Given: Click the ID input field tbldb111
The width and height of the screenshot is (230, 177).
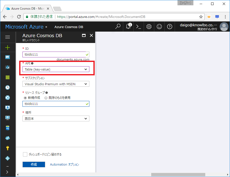Looking at the screenshot, I should tap(56, 55).
